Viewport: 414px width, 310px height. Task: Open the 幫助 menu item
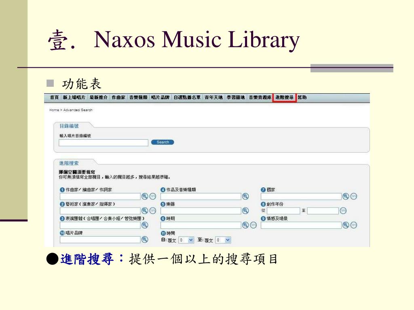(x=302, y=98)
